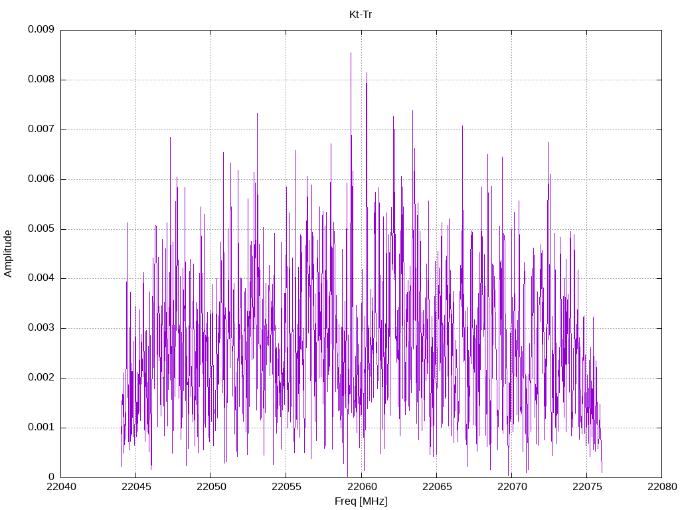680x510 pixels.
Task: Click the y-axis tick value 0.002
Action: [41, 377]
